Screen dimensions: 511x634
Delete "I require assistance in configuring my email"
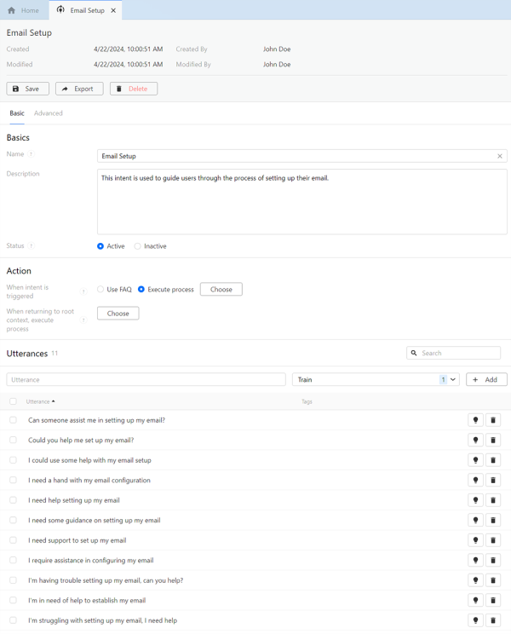pyautogui.click(x=493, y=560)
